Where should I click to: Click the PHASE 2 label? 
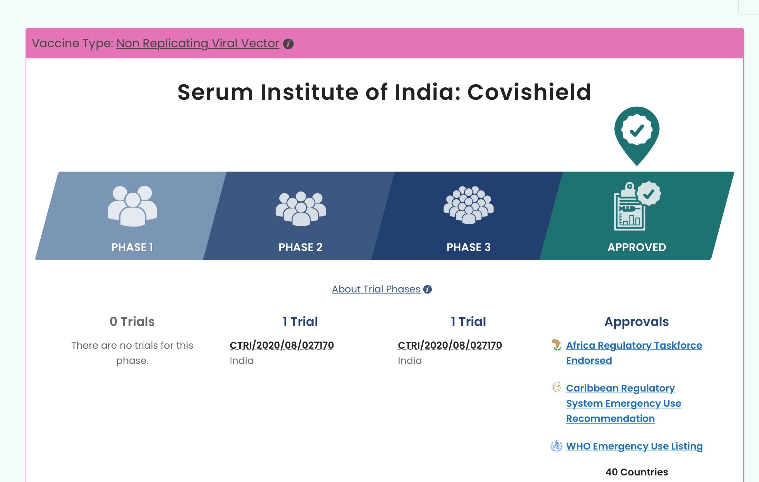[300, 247]
